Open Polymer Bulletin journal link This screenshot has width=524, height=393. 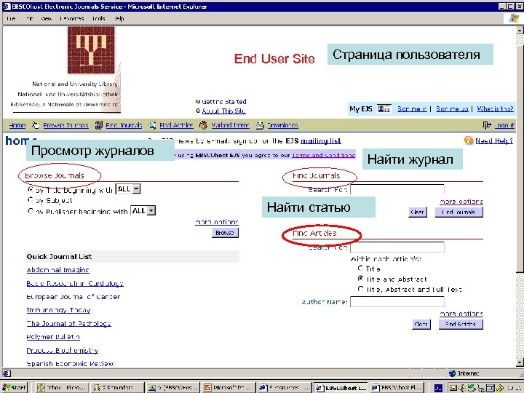[53, 337]
